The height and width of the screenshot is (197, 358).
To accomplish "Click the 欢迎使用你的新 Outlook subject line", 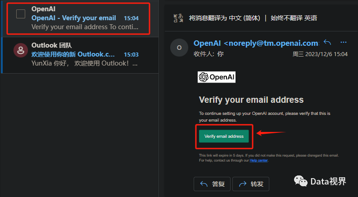I will tap(73, 54).
